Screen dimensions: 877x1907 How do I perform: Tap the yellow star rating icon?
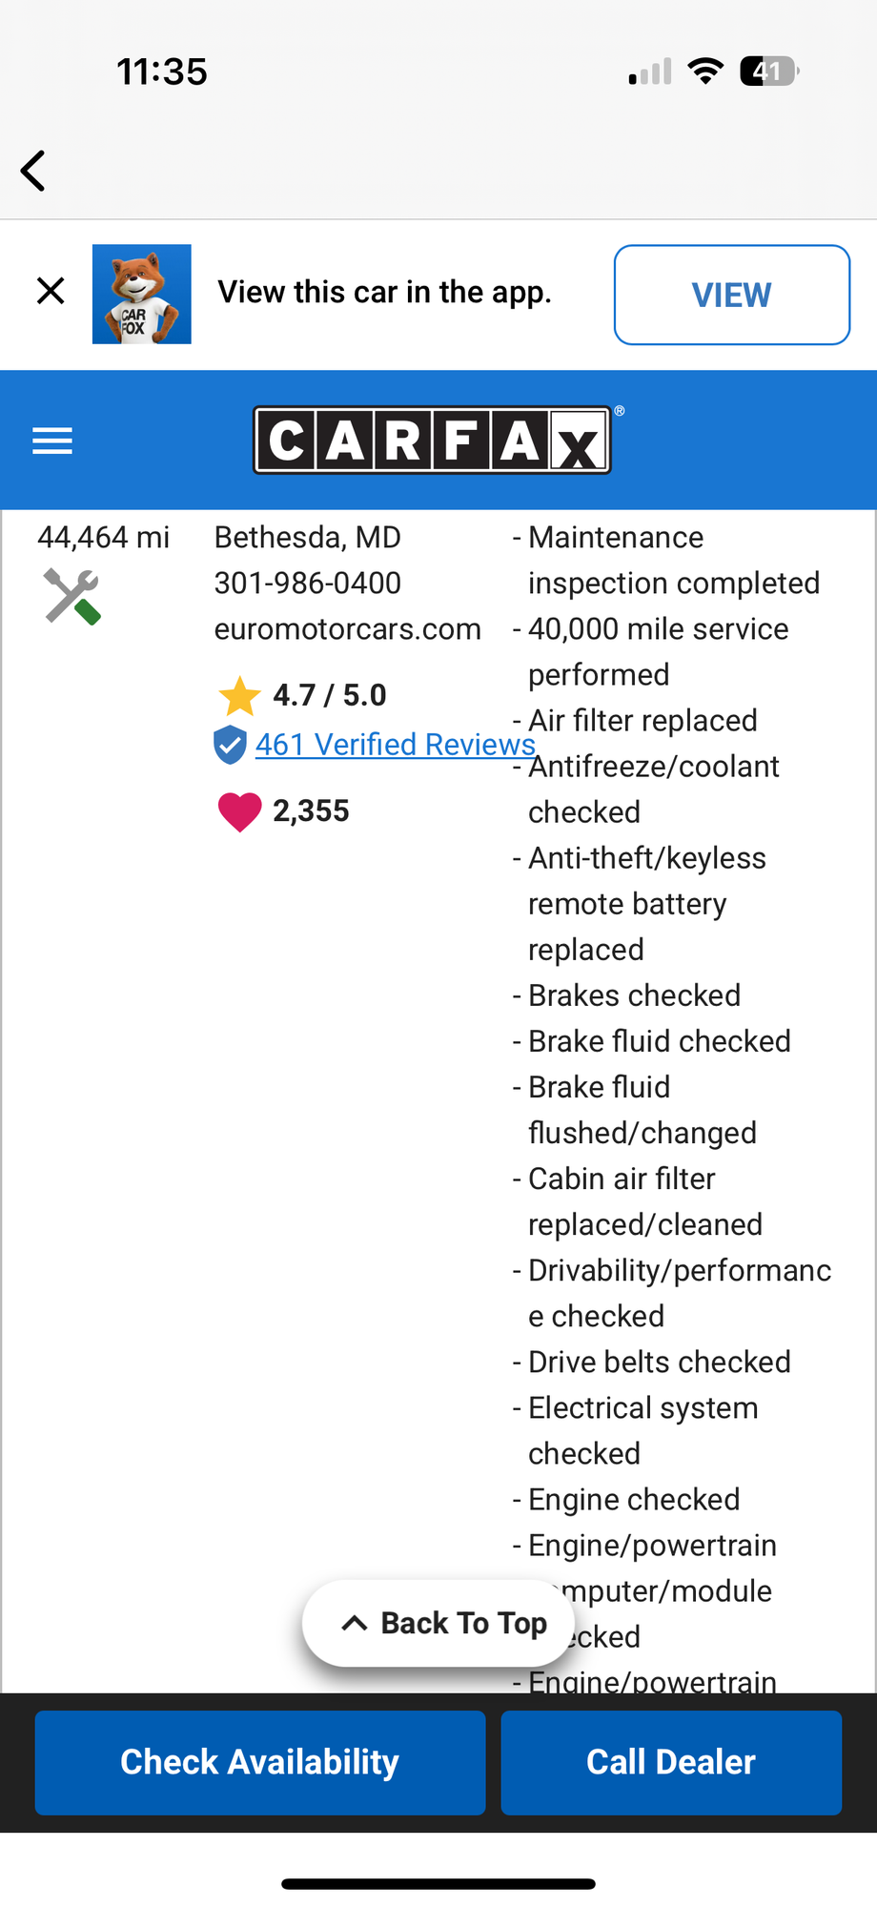click(x=239, y=695)
